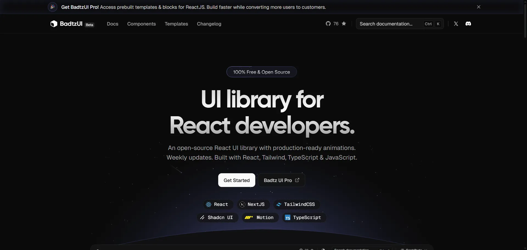Expand the Contribute dropdown in the preview navbar
This screenshot has height=250, width=527.
tap(413, 249)
